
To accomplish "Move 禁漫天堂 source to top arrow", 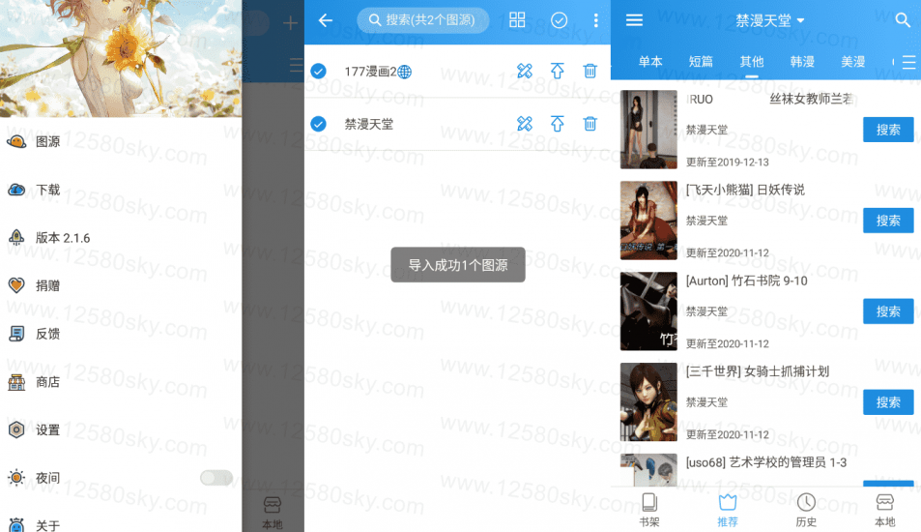I will (557, 124).
